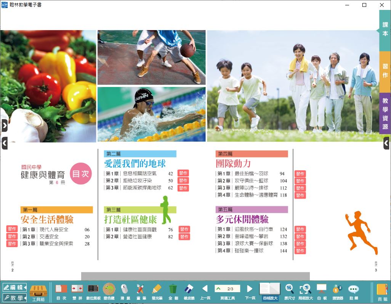Image resolution: width=391 pixels, height=304 pixels.
Task: Expand the right sidebar arrow handle
Action: click(x=386, y=143)
